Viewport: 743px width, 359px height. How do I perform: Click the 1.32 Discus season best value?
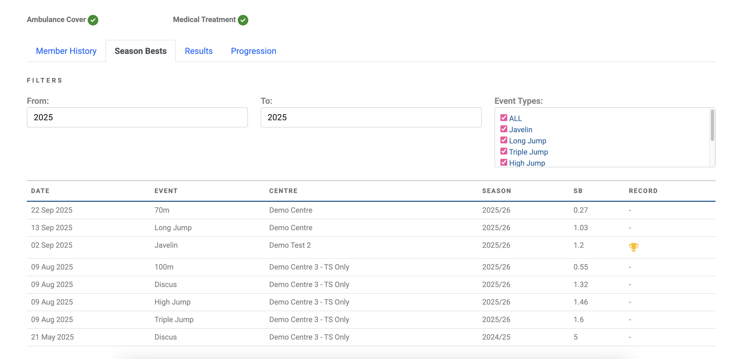pos(581,284)
